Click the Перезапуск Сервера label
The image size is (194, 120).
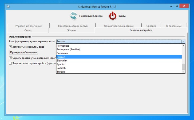(x=91, y=16)
